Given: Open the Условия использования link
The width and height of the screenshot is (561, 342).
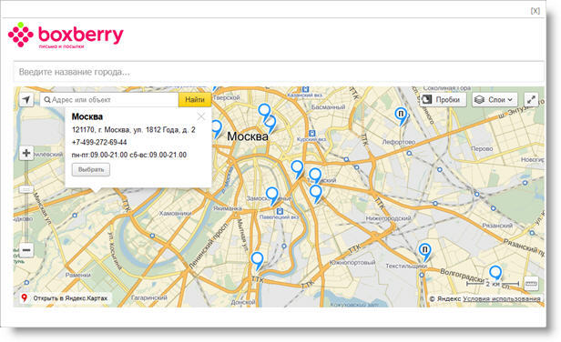Looking at the screenshot, I should [502, 298].
